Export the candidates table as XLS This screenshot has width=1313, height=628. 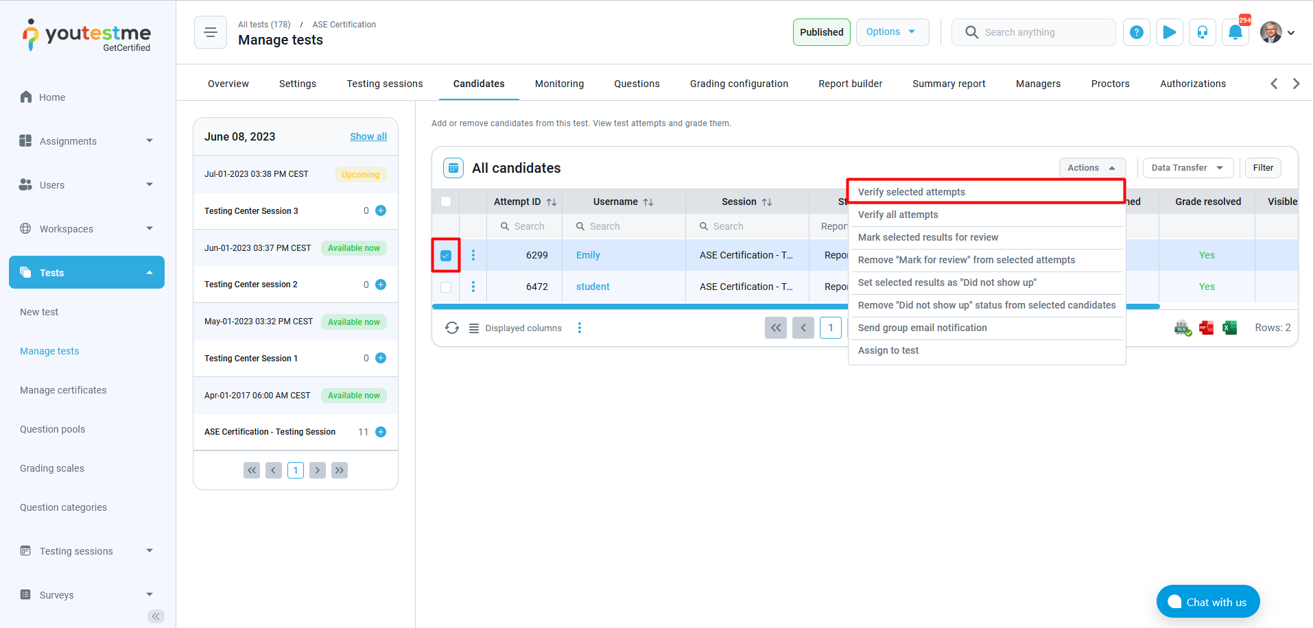click(x=1182, y=328)
